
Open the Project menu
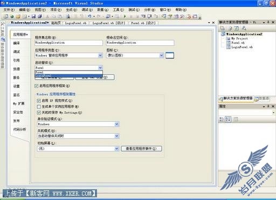[56, 10]
